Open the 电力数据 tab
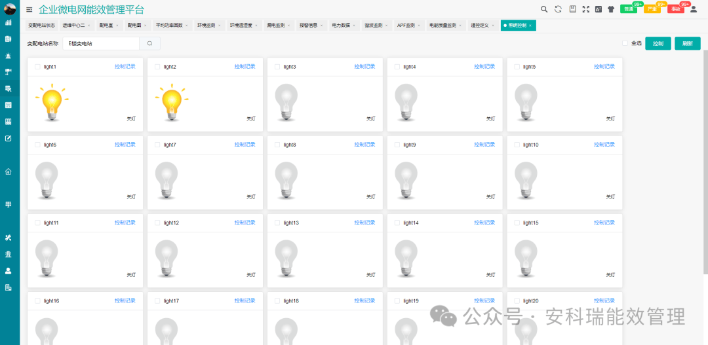The image size is (708, 345). 340,26
